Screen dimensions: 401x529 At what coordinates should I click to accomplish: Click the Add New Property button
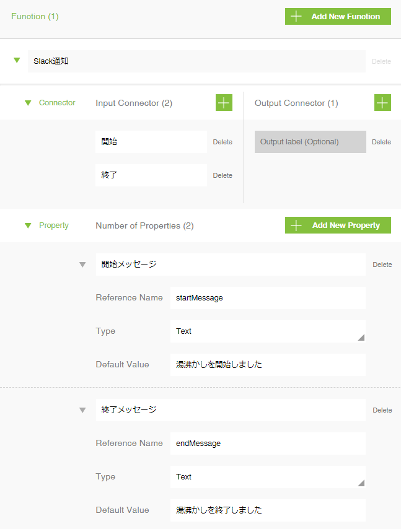pos(338,225)
